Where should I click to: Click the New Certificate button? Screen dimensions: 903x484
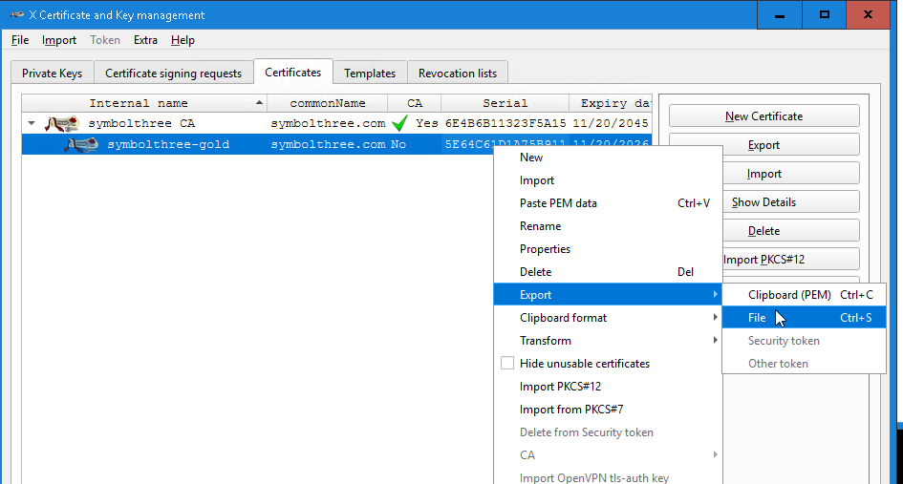[763, 116]
